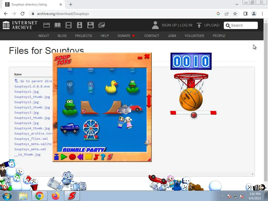Select the large green frog toy
Viewport: 268px width, 201px height.
point(69,107)
